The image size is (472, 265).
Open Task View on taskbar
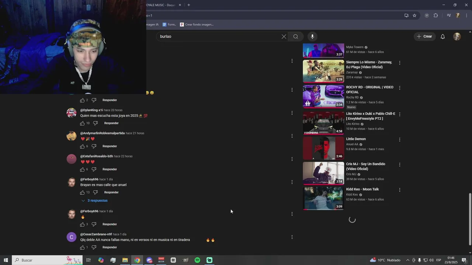tap(88, 260)
